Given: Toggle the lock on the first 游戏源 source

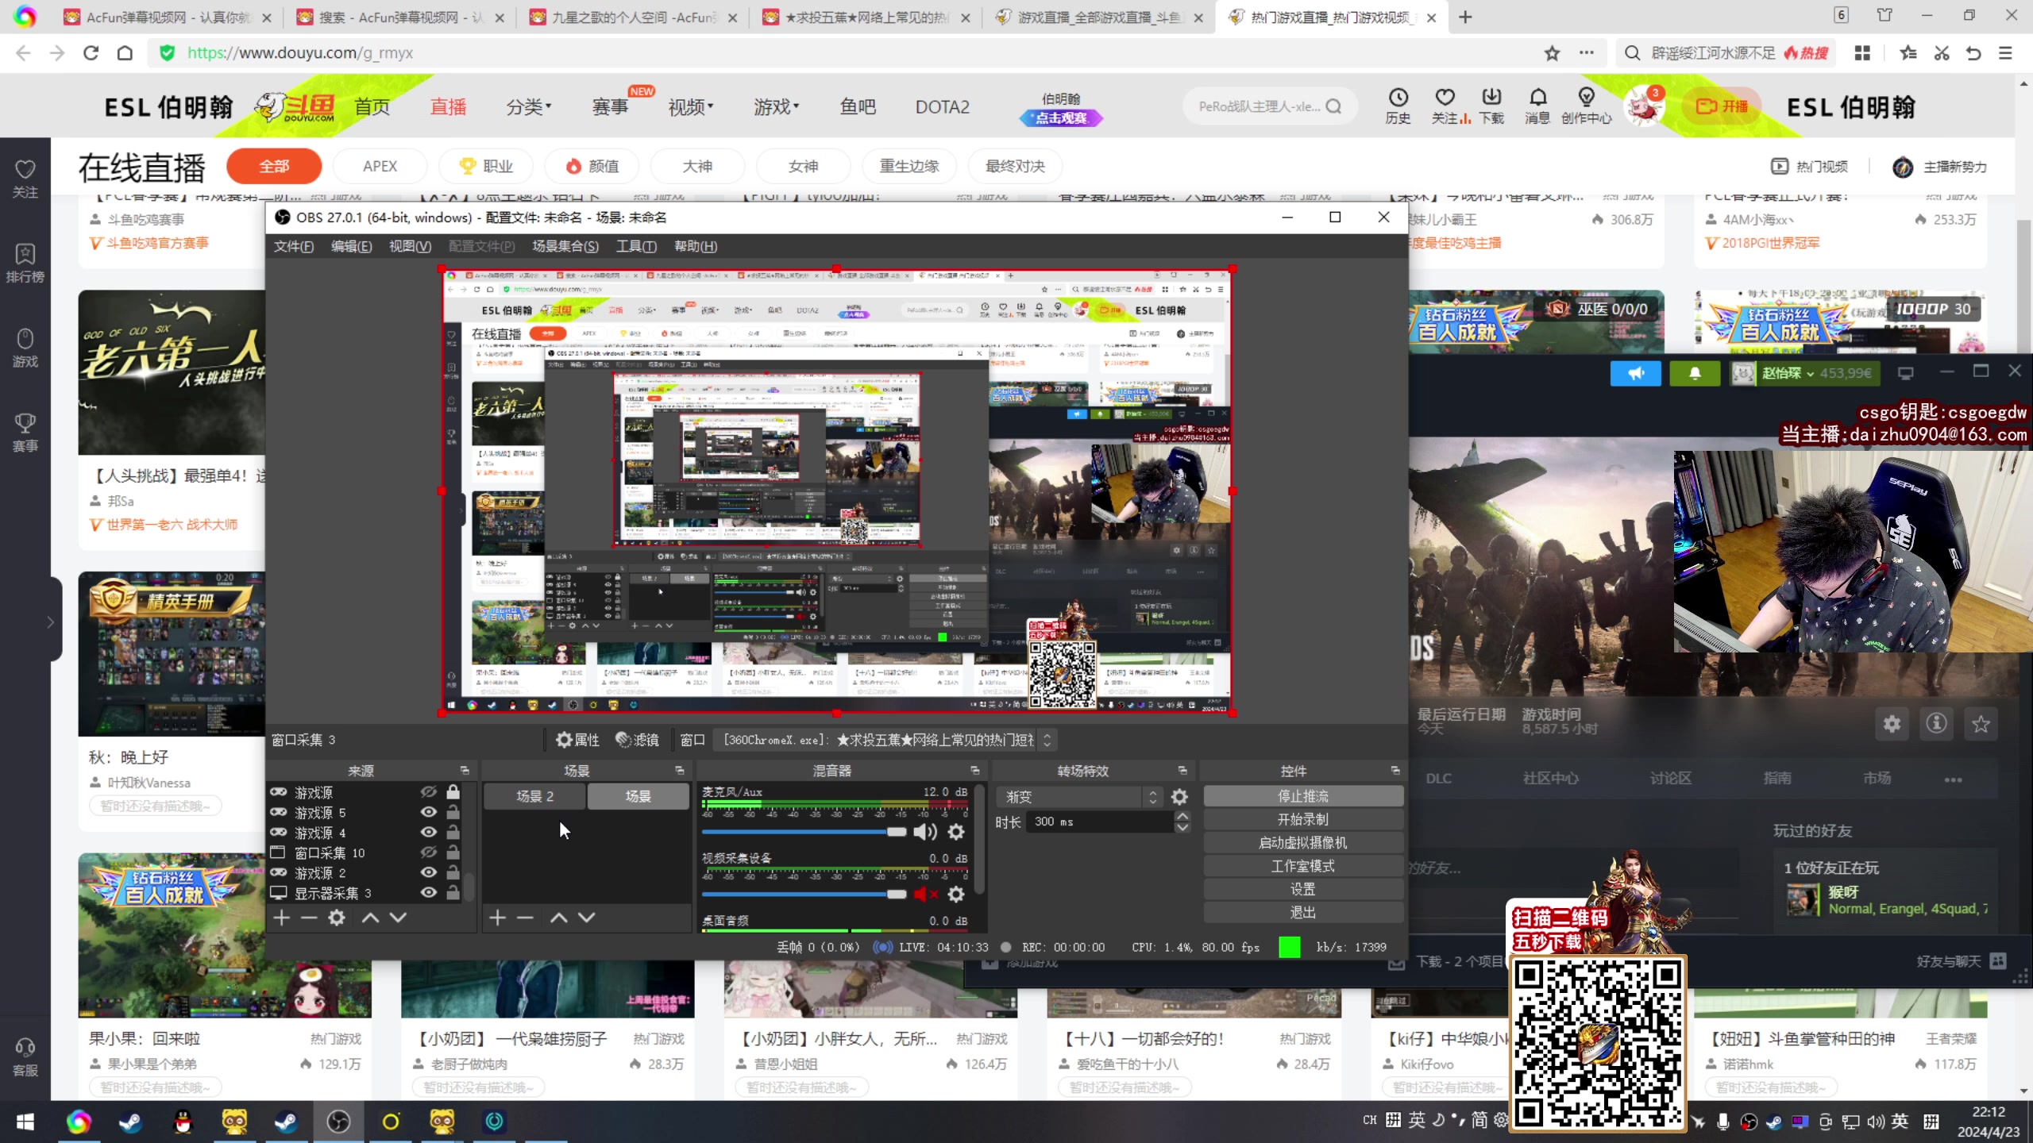Looking at the screenshot, I should (x=453, y=791).
